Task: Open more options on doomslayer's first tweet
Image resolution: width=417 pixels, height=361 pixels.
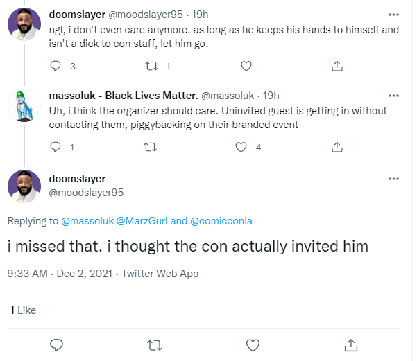Action: [x=393, y=15]
